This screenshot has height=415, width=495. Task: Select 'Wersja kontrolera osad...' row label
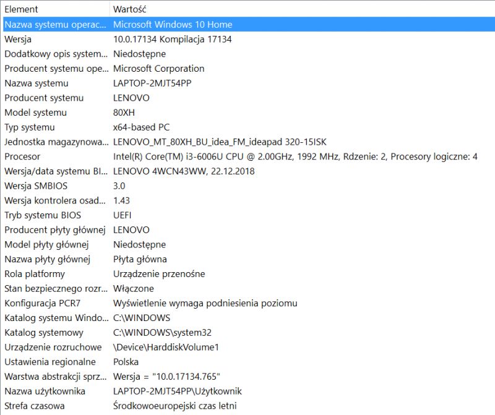click(55, 201)
